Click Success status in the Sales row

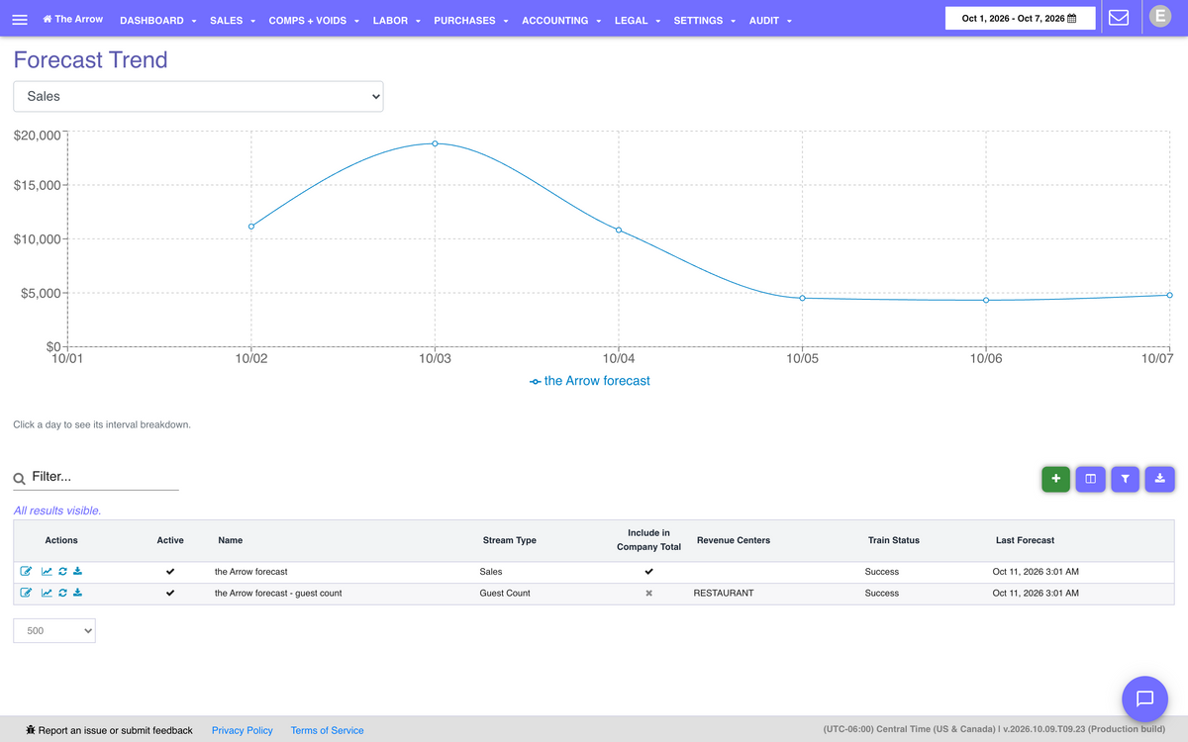882,572
